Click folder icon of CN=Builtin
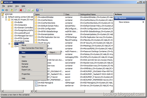This screenshot has width=147, height=98. tap(12, 22)
